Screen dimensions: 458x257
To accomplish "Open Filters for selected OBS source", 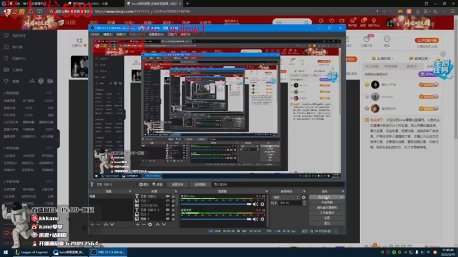I will coord(157,184).
